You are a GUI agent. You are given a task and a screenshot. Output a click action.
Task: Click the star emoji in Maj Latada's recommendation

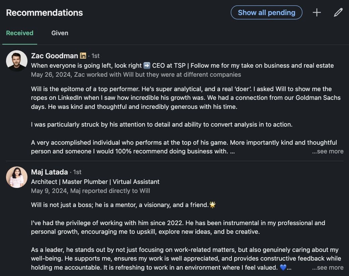click(x=213, y=204)
